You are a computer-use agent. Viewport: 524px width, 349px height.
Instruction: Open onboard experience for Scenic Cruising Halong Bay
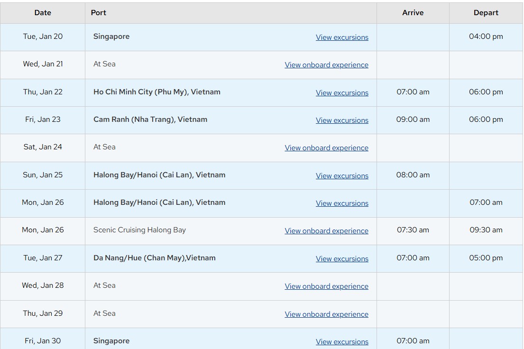(326, 231)
